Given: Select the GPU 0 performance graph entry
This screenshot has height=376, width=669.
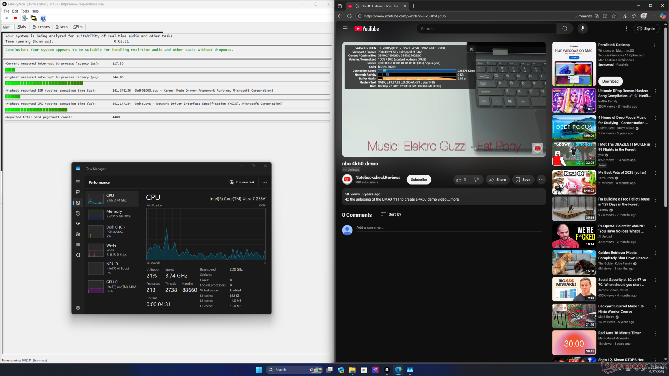Looking at the screenshot, I should (x=112, y=286).
